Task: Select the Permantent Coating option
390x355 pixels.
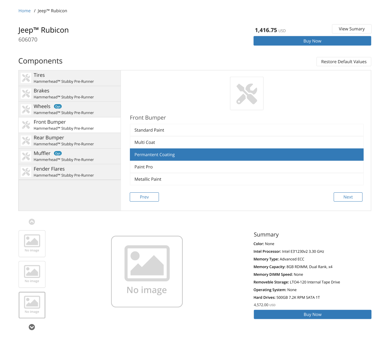Action: 247,155
